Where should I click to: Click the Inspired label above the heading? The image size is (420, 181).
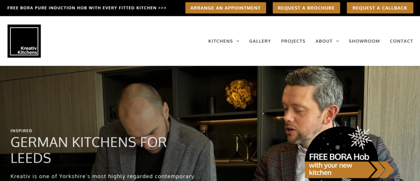point(21,131)
